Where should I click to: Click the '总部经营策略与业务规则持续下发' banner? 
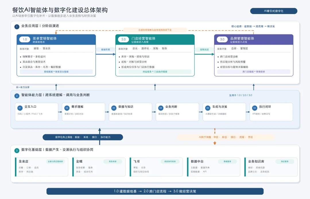(x=155, y=30)
